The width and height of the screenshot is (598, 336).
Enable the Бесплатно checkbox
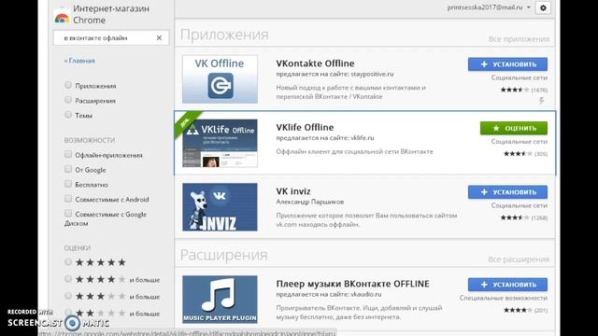click(x=68, y=184)
